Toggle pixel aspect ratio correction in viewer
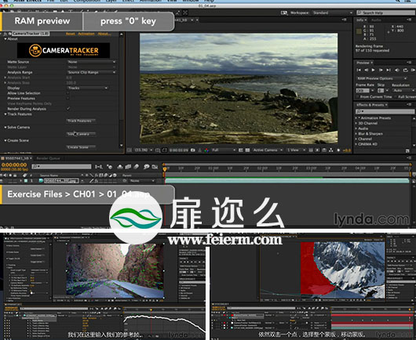Viewport: 416px width, 340px height. point(311,150)
